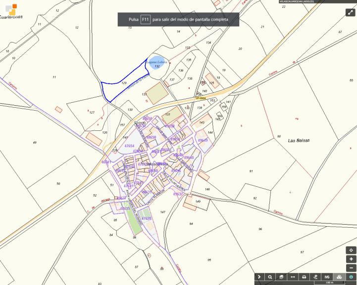Open the magnifier search tool

pos(270,277)
